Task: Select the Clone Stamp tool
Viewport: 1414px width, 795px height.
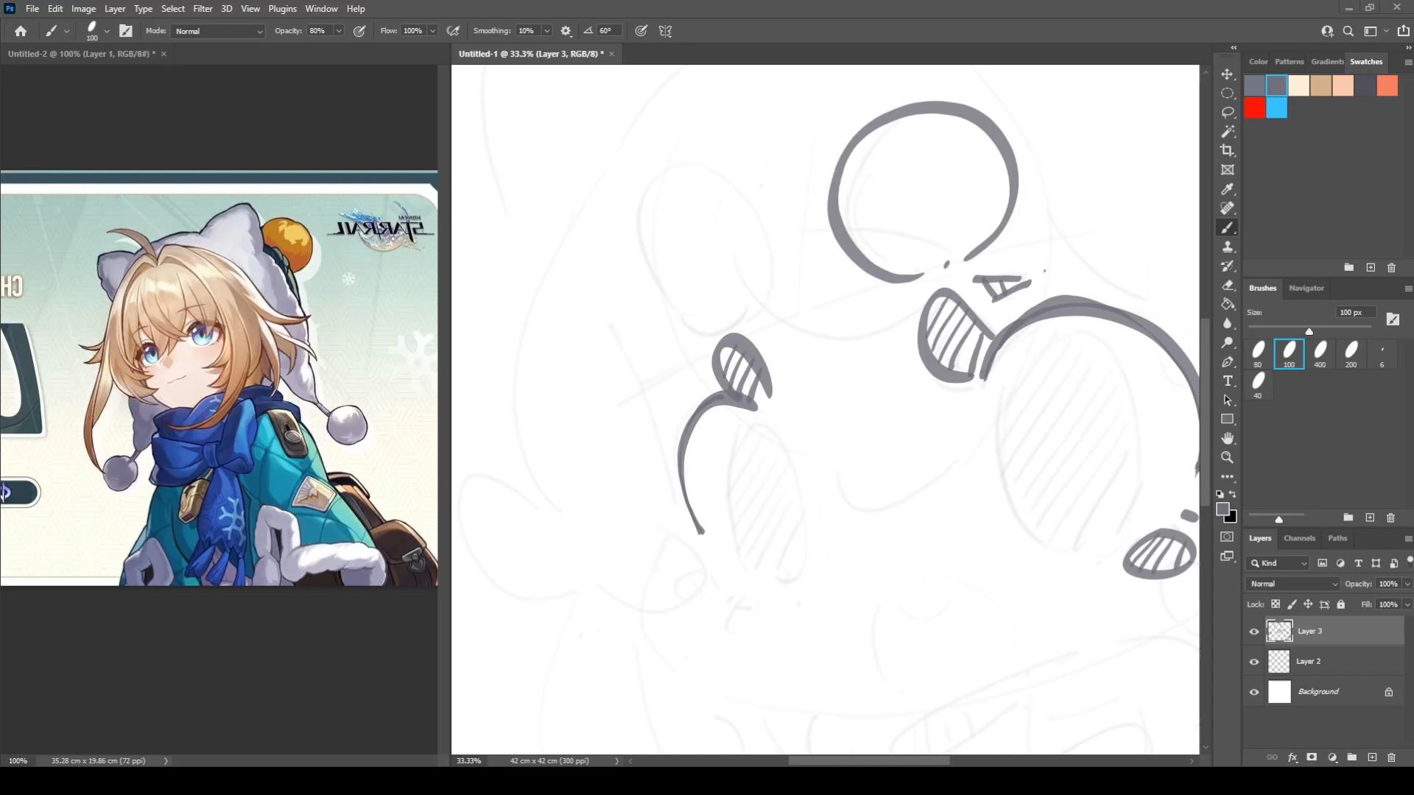Action: click(x=1227, y=247)
